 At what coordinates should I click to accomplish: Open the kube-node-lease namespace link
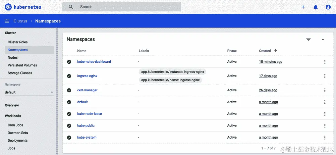point(90,114)
